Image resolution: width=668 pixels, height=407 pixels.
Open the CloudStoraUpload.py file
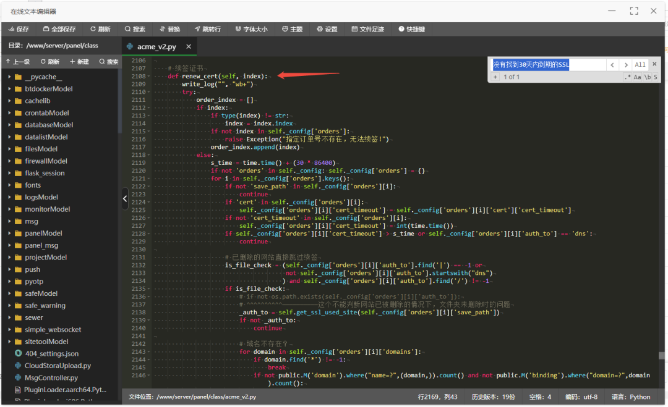click(x=58, y=366)
